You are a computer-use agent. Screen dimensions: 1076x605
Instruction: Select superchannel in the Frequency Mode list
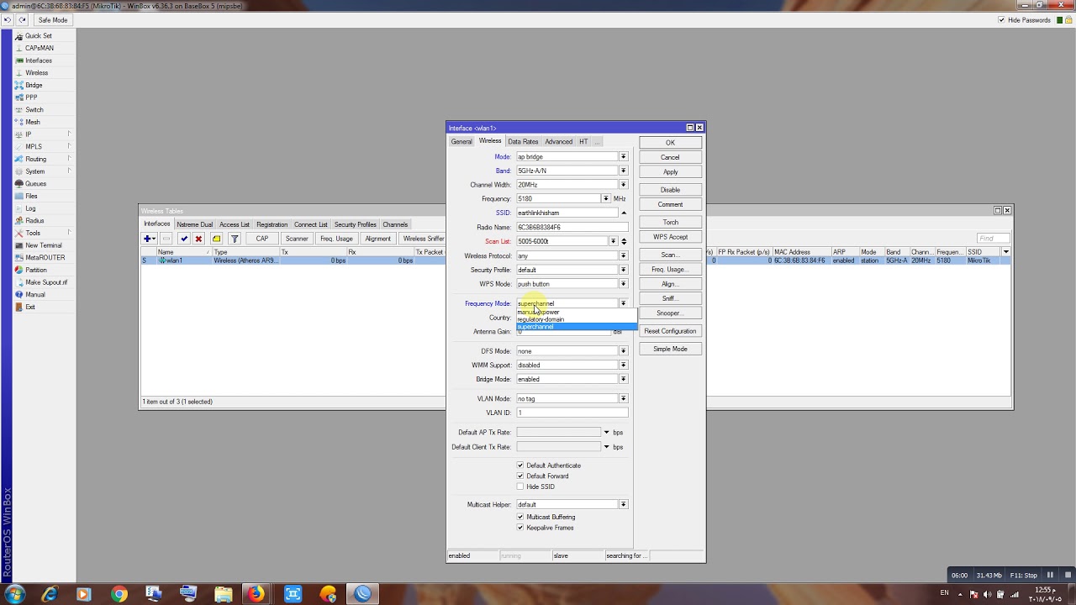[x=577, y=327]
